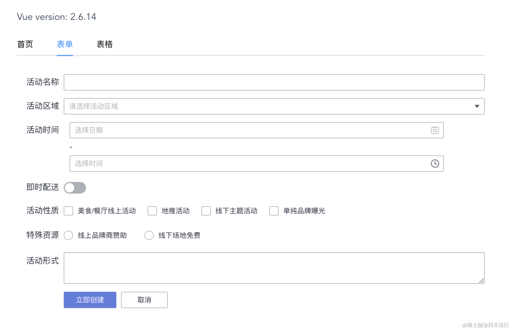Check the 地推活动 checkbox

[x=152, y=211]
